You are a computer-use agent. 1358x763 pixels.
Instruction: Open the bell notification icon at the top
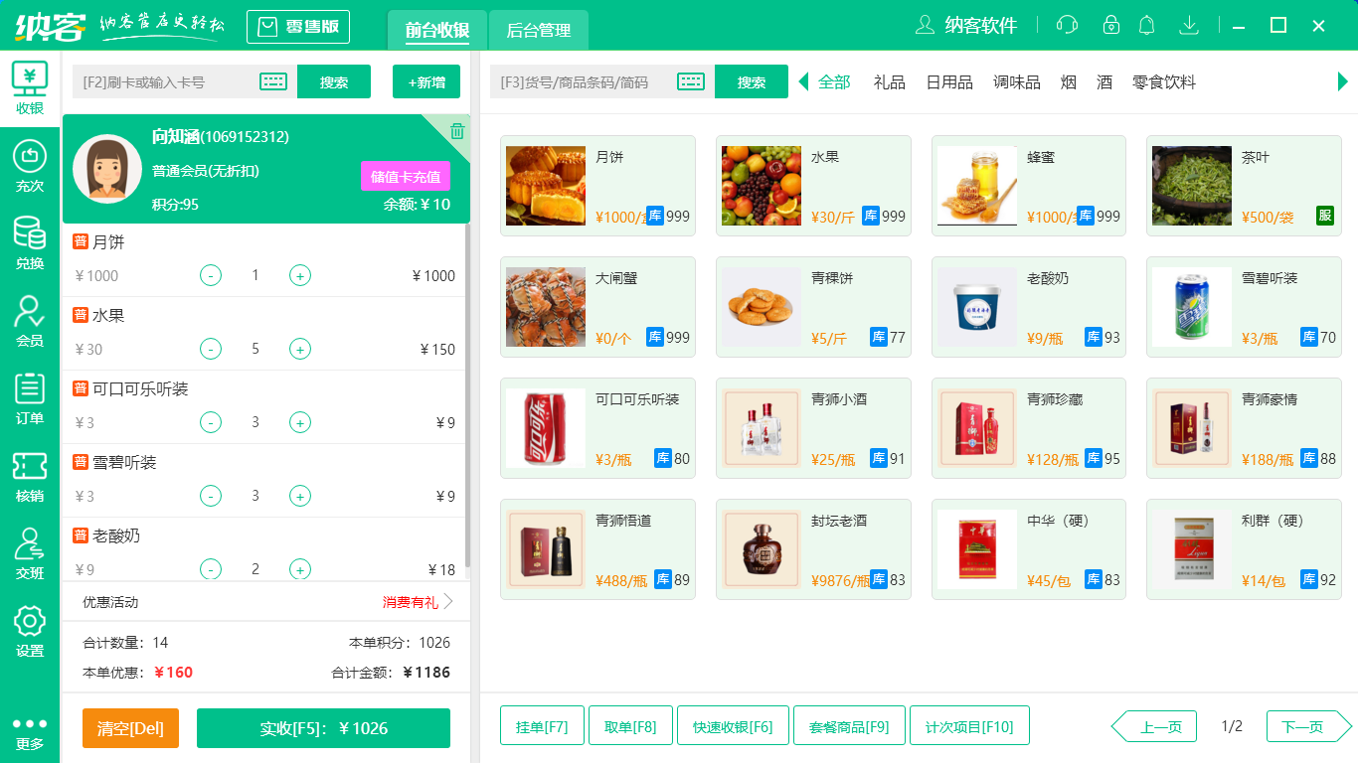pyautogui.click(x=1146, y=25)
